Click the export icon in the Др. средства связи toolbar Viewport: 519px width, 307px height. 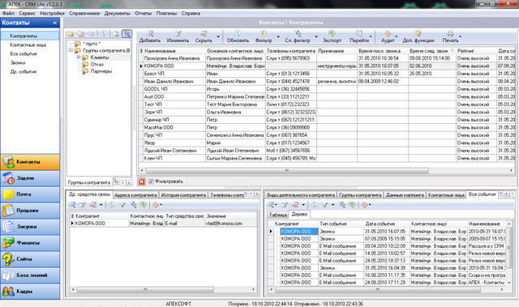point(144,205)
